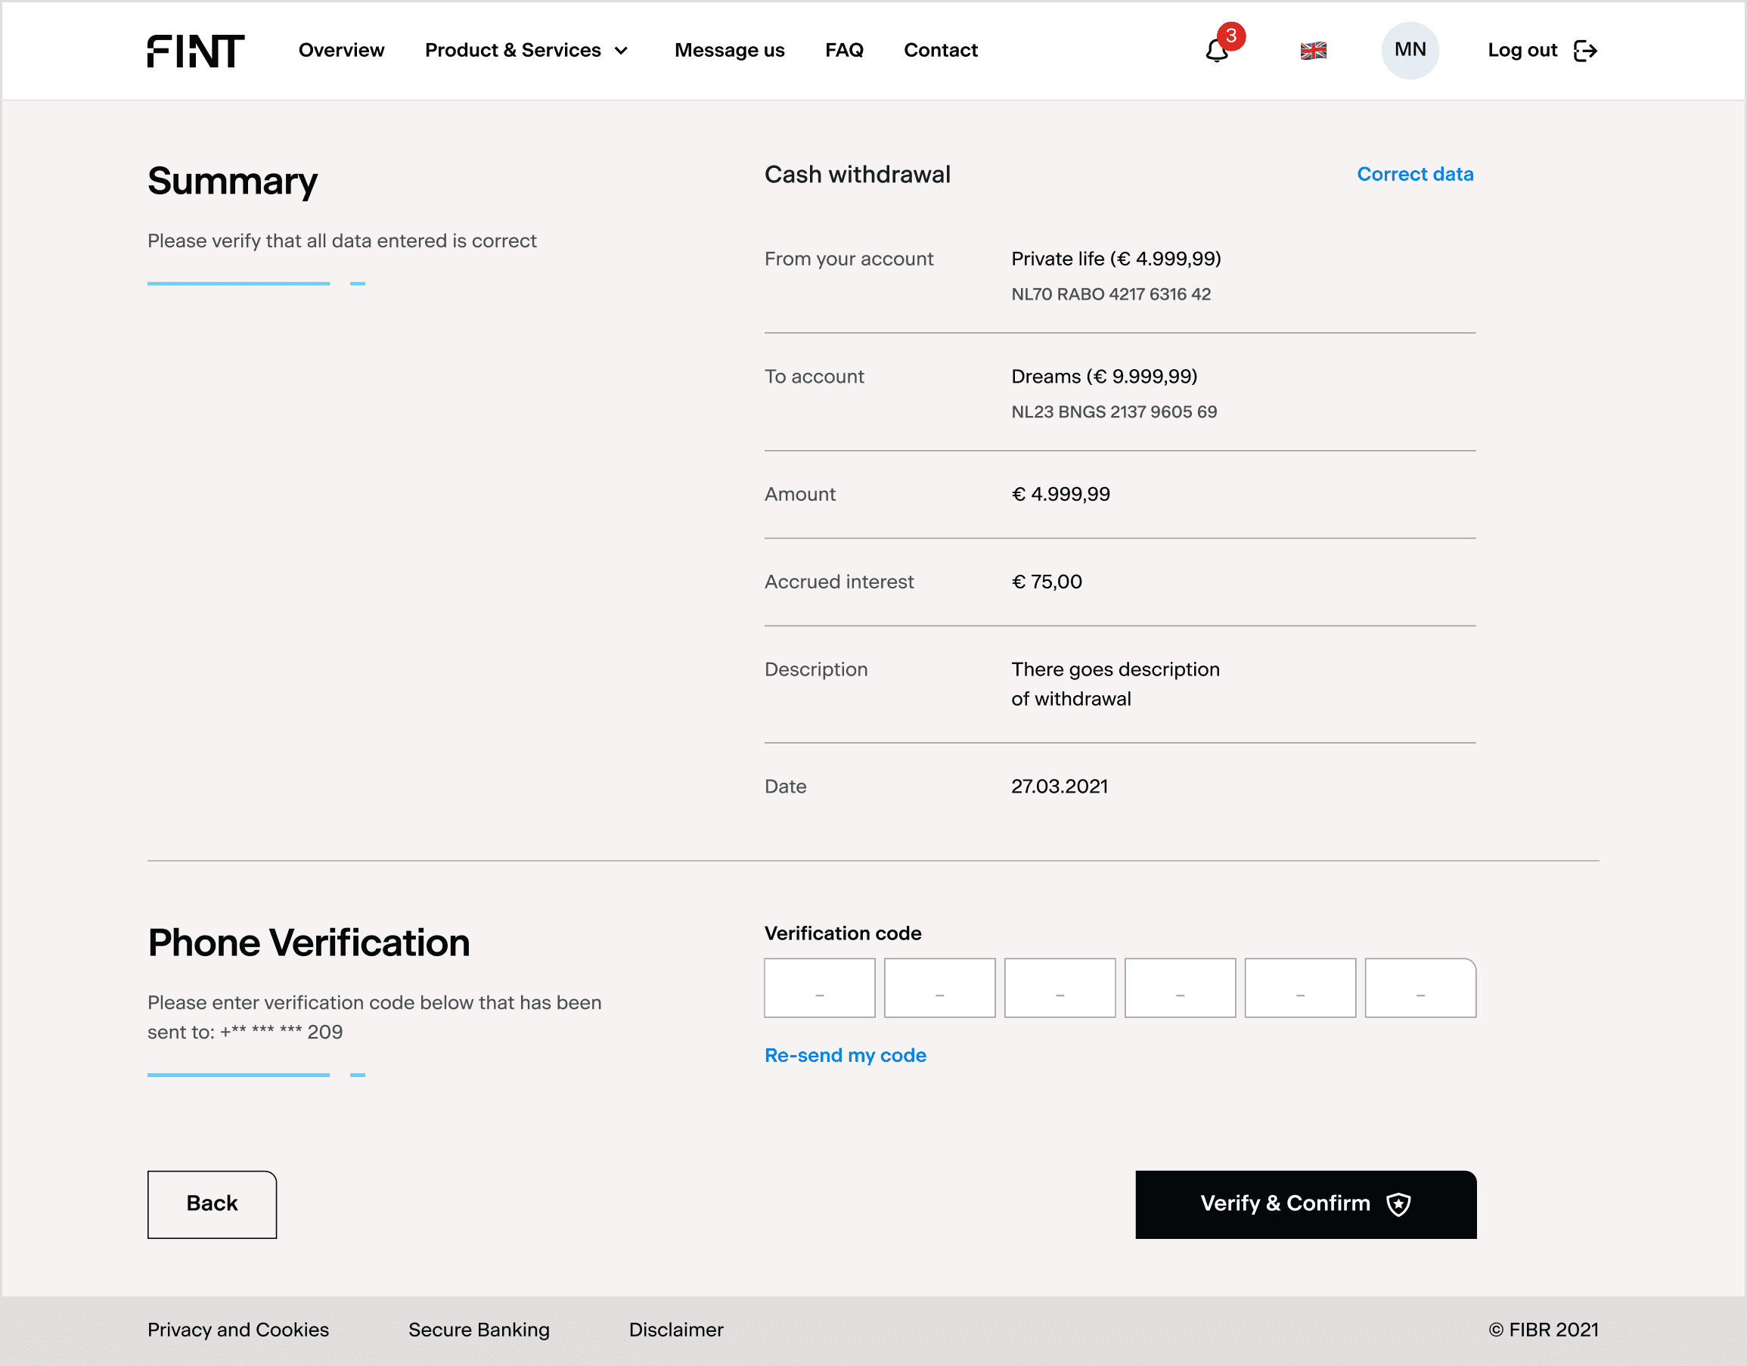The image size is (1747, 1366).
Task: Open the MN profile avatar
Action: [x=1410, y=51]
